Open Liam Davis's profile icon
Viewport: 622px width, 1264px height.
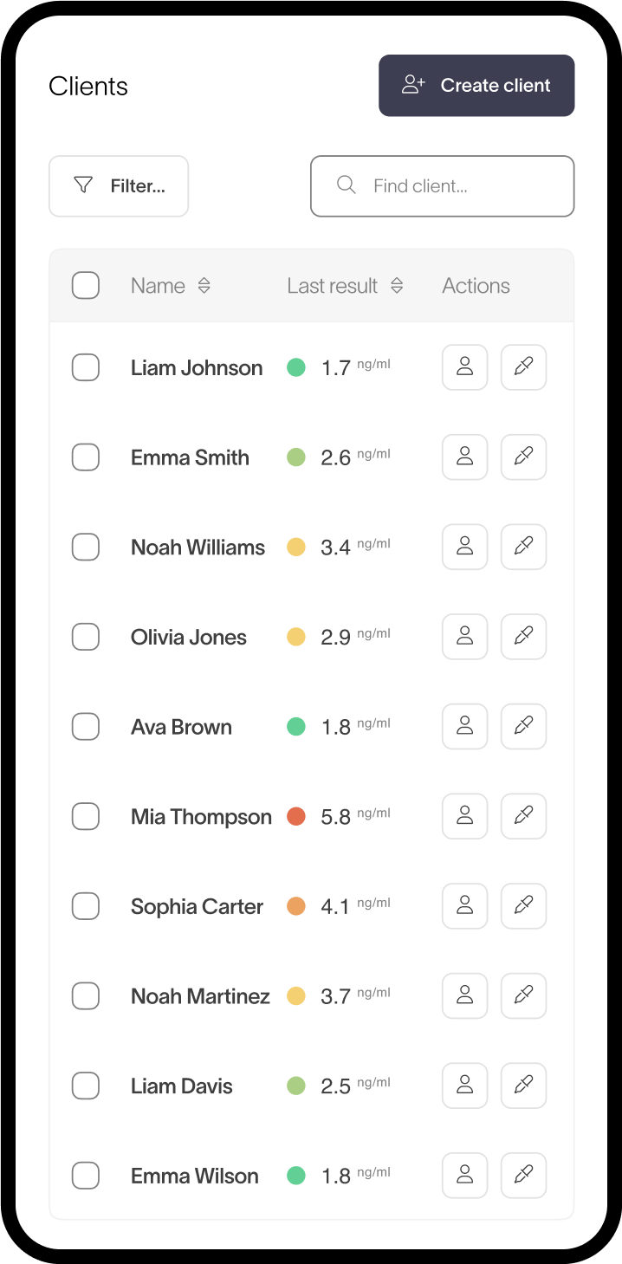click(x=464, y=1086)
